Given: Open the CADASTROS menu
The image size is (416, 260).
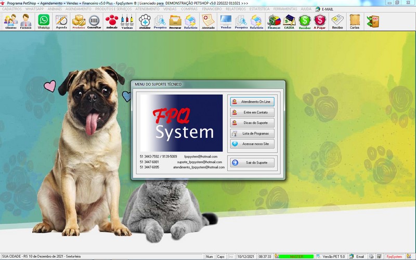Looking at the screenshot, I should pos(12,9).
